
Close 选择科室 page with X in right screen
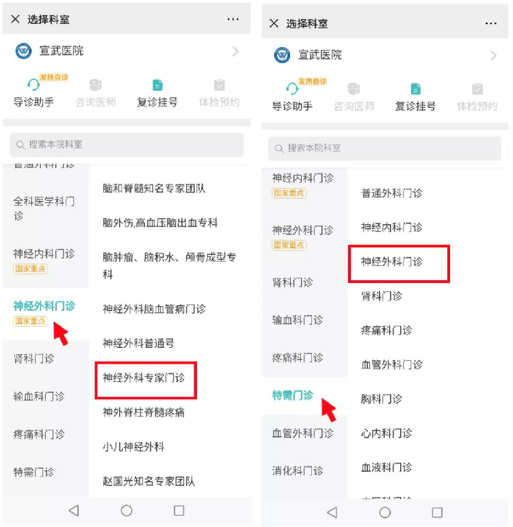(x=274, y=23)
